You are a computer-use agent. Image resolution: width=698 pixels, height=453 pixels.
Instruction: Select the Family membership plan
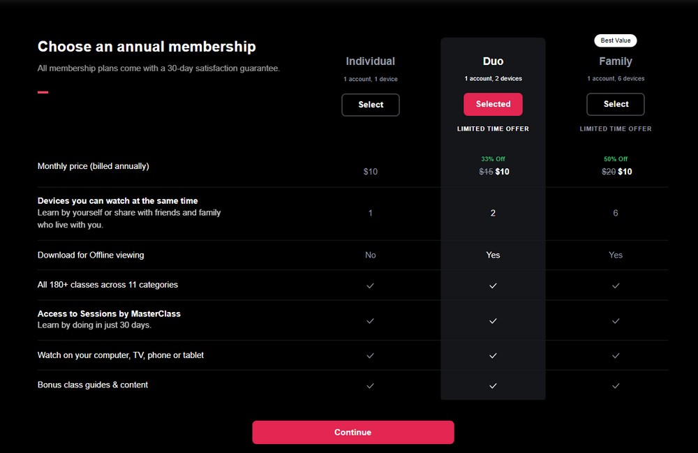pos(616,103)
